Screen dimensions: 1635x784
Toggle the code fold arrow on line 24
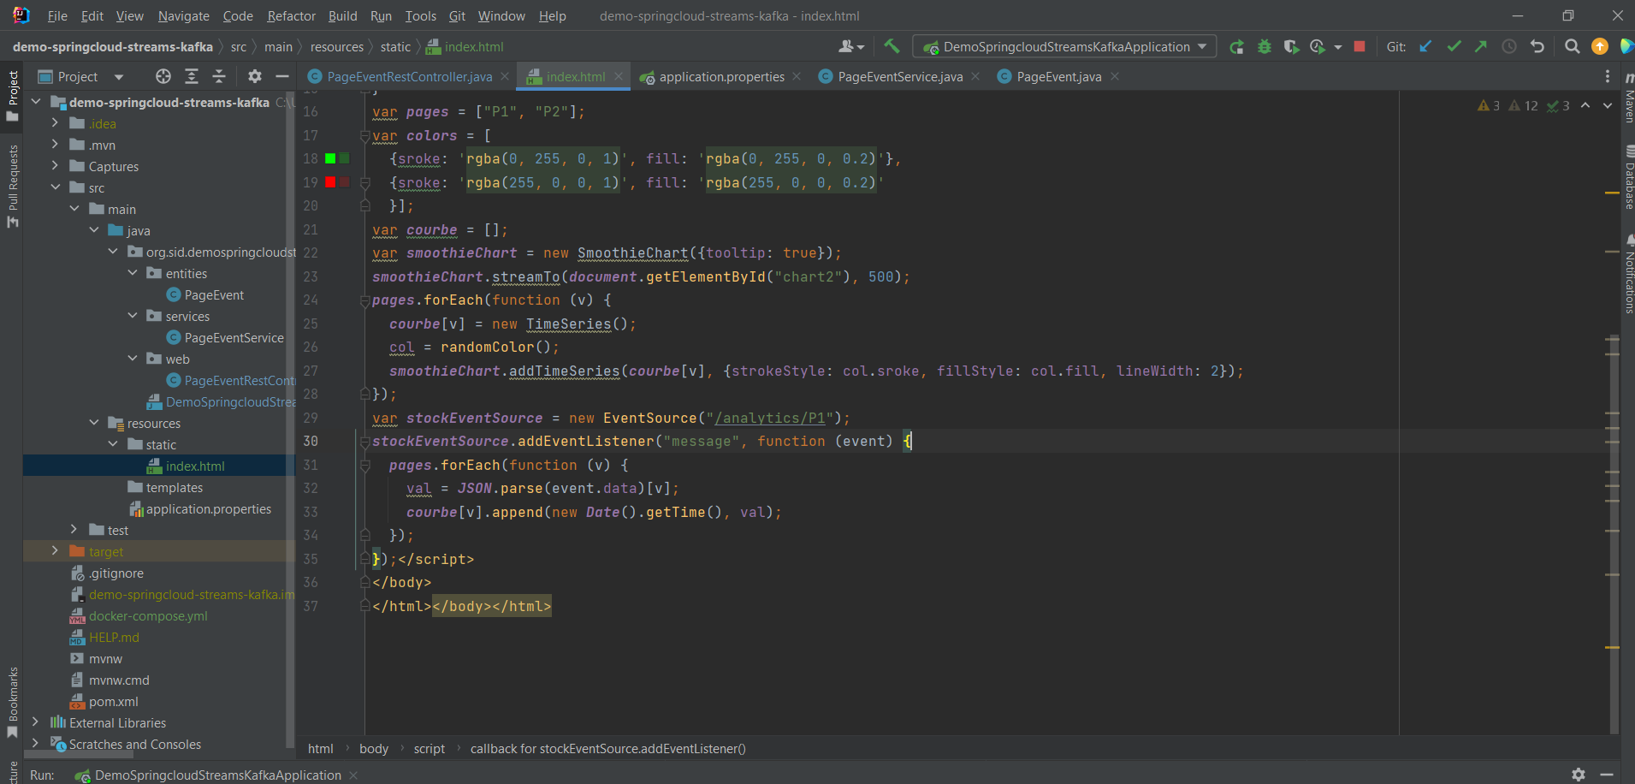365,300
